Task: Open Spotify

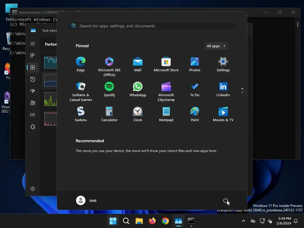Action: click(x=109, y=89)
